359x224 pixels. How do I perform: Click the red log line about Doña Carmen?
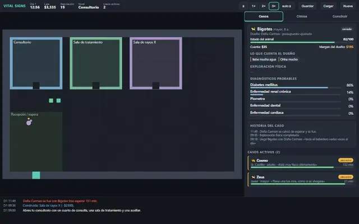60,201
